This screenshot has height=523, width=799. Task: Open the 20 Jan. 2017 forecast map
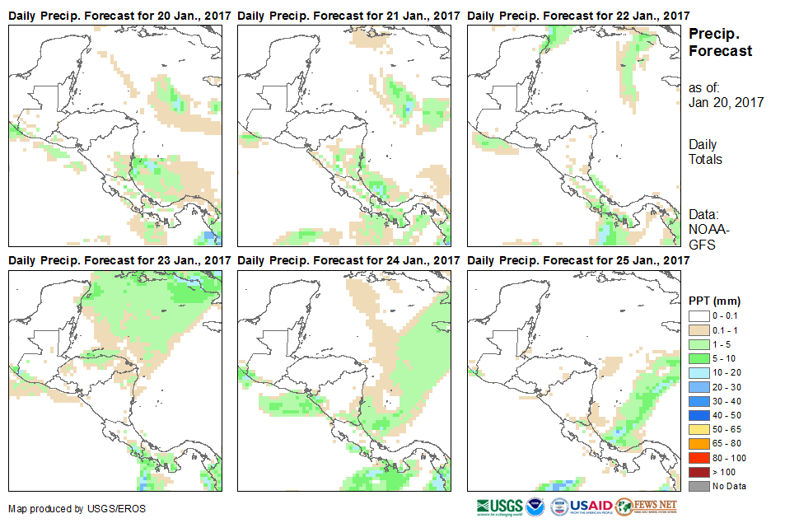click(x=114, y=135)
